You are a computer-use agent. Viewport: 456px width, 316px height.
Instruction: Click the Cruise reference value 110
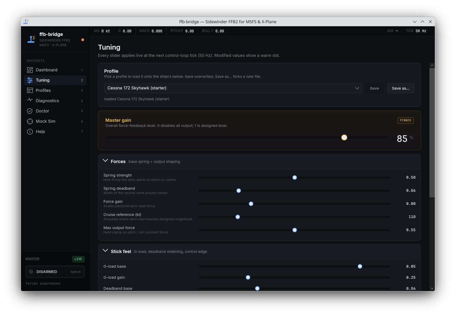pyautogui.click(x=412, y=217)
